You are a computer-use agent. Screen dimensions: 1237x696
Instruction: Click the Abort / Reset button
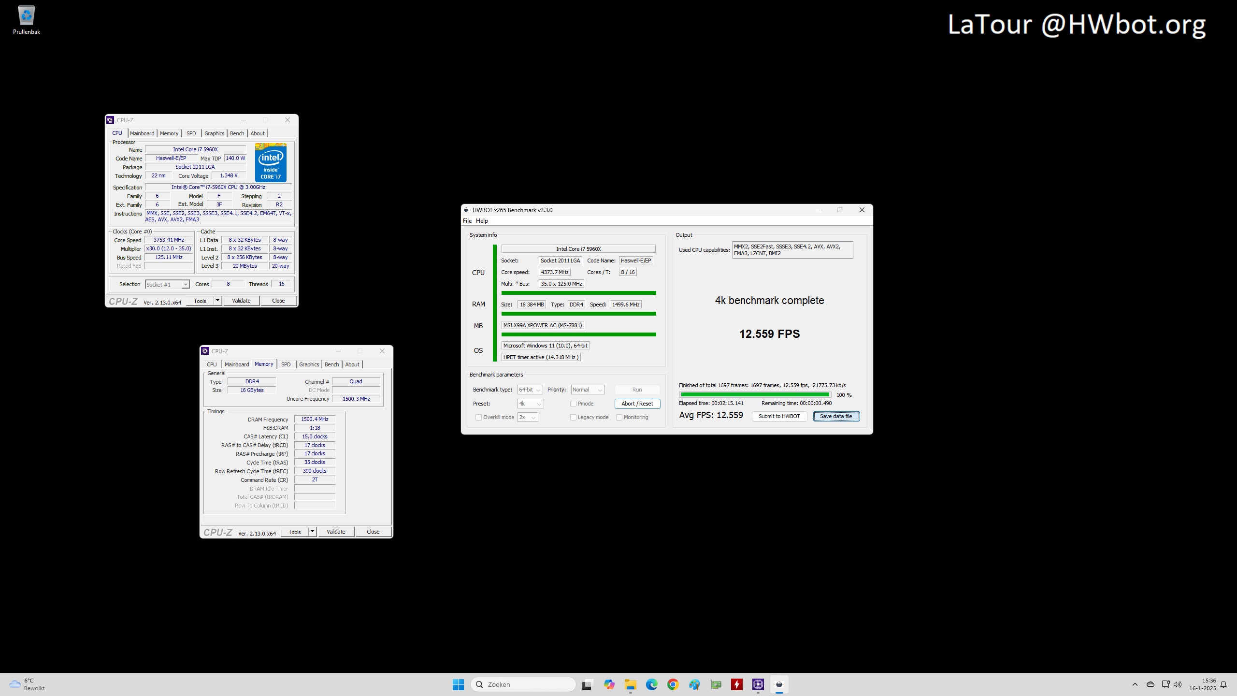click(637, 404)
